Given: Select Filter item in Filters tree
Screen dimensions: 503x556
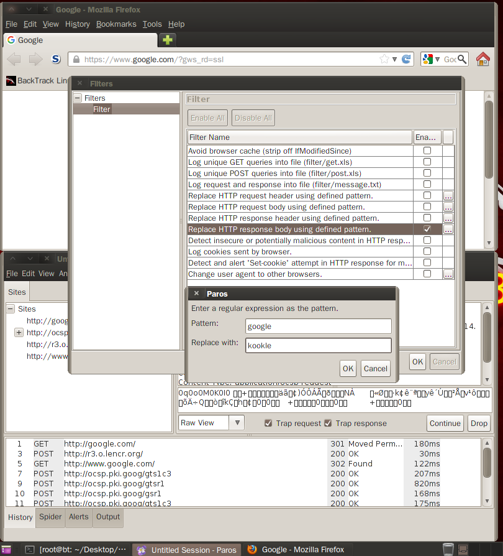Looking at the screenshot, I should [x=102, y=109].
